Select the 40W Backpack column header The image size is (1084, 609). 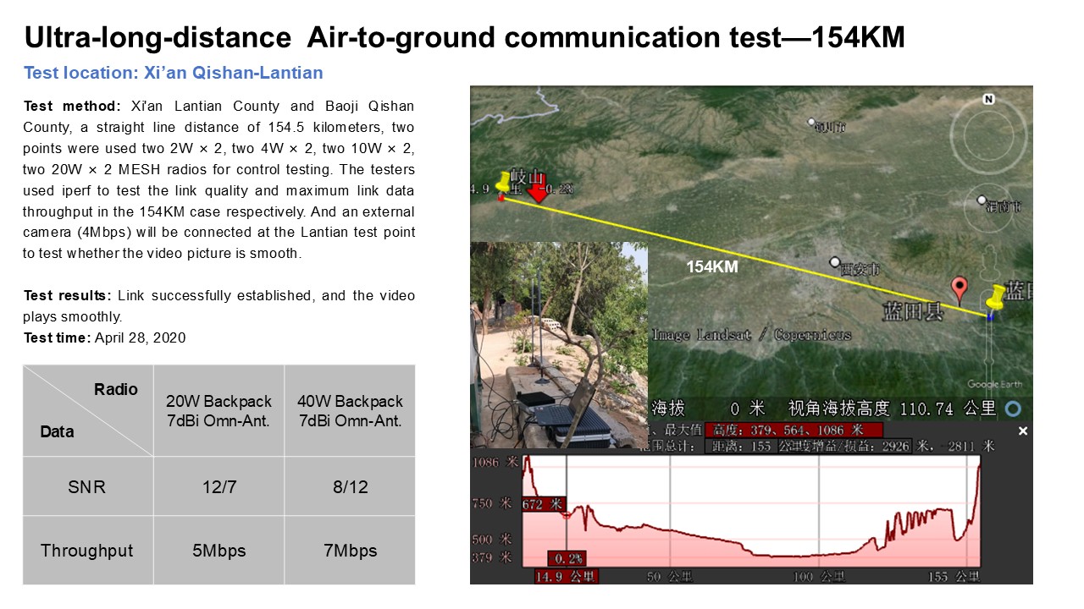pyautogui.click(x=350, y=410)
